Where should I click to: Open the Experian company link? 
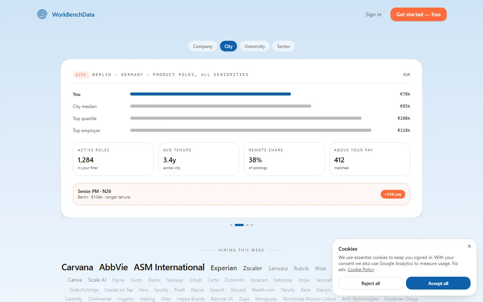(224, 268)
